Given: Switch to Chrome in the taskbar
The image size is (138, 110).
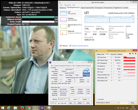Looking at the screenshot, I should pyautogui.click(x=29, y=108).
